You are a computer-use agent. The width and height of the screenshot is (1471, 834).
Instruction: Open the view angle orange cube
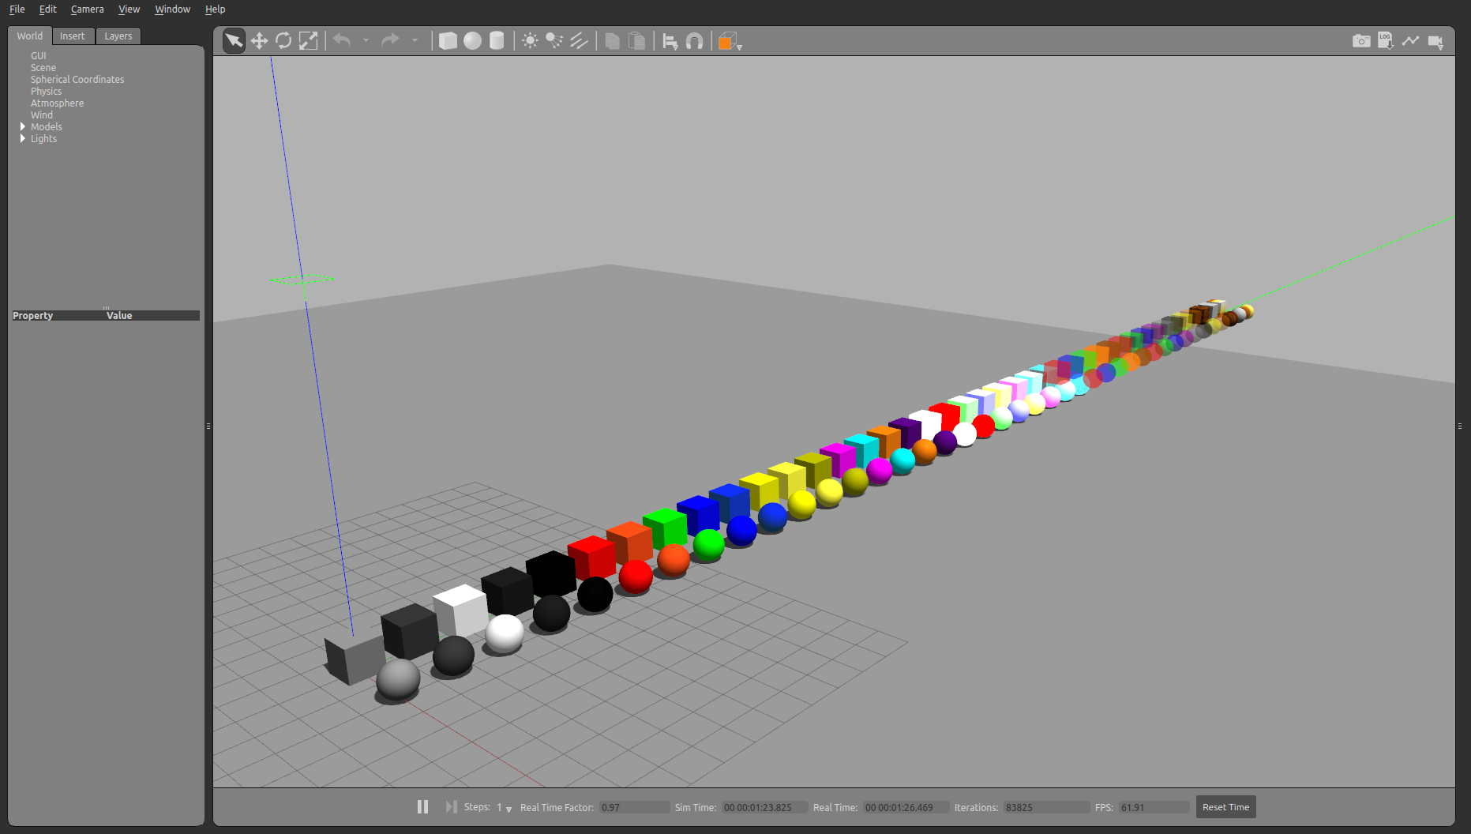tap(728, 41)
